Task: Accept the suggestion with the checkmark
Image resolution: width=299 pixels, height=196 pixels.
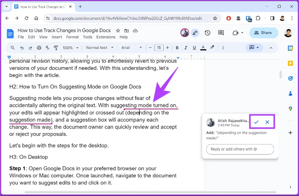Action: coord(256,122)
